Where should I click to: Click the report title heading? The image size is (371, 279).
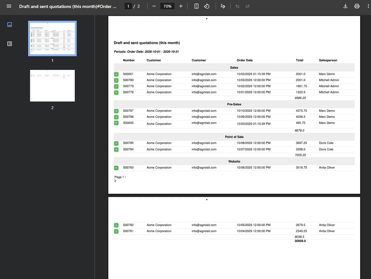[147, 43]
